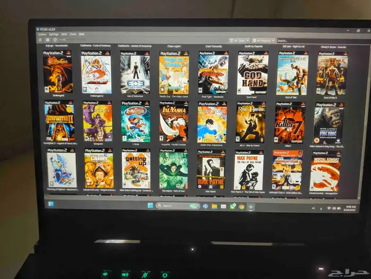Open the Tools menu
Screen dimensions: 371x279
click(73, 34)
